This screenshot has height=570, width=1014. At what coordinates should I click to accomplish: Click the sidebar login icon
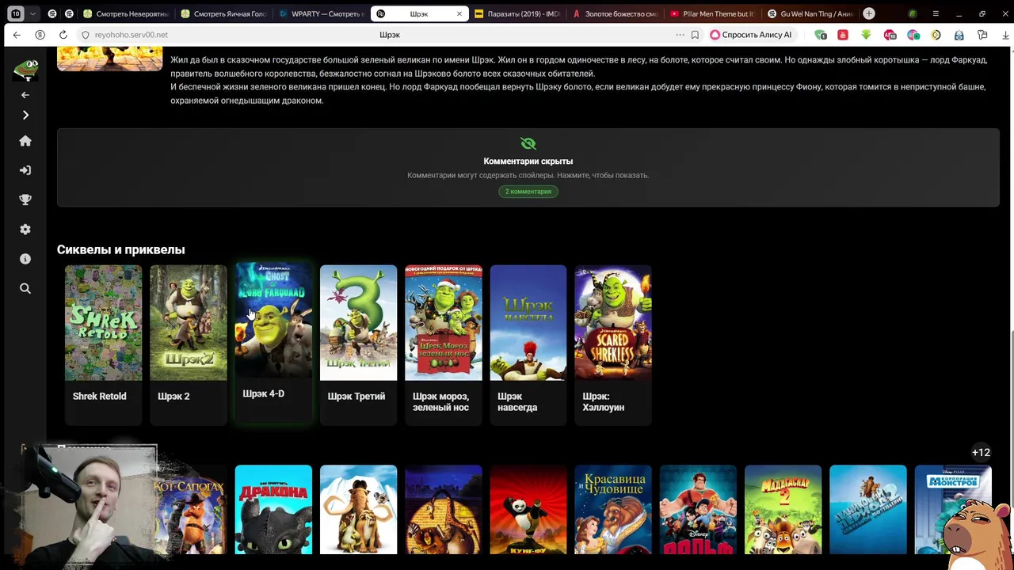(x=25, y=170)
